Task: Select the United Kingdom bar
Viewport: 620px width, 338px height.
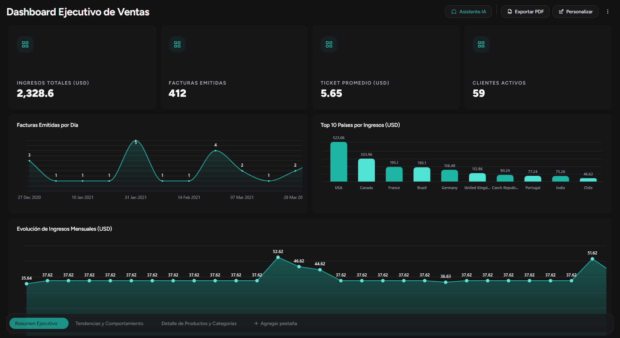Action: [x=477, y=177]
